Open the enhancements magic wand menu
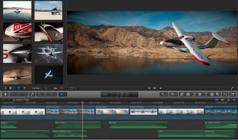Image resolution: width=238 pixels, height=140 pixels. 164,94
